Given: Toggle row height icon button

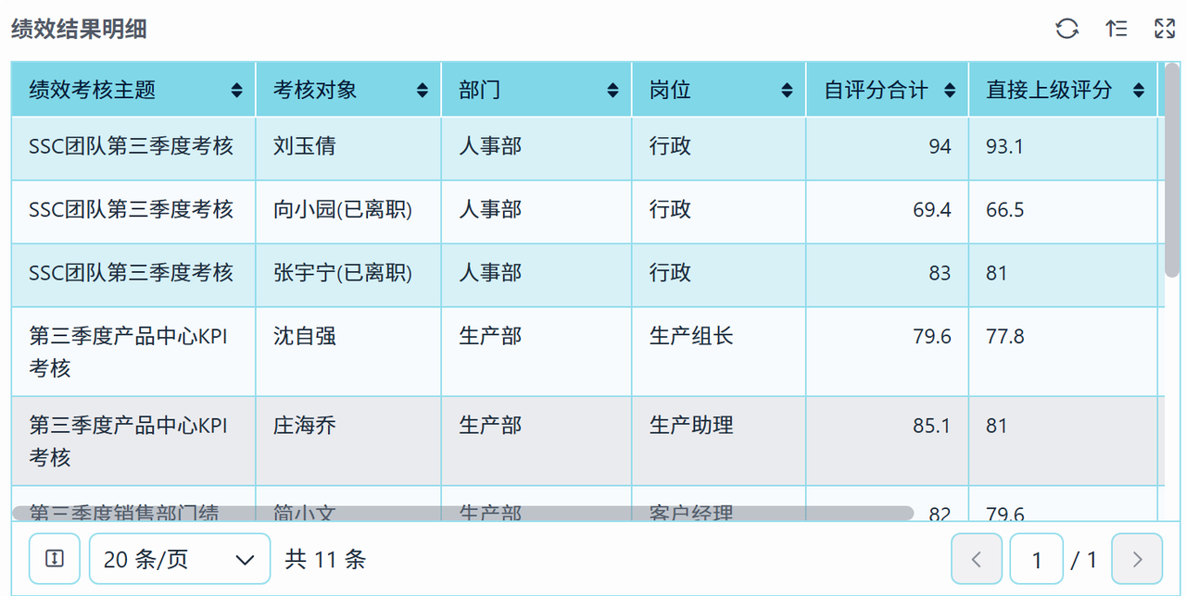Looking at the screenshot, I should click(55, 559).
